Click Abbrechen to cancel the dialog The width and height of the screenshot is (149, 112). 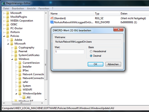[x=113, y=64]
